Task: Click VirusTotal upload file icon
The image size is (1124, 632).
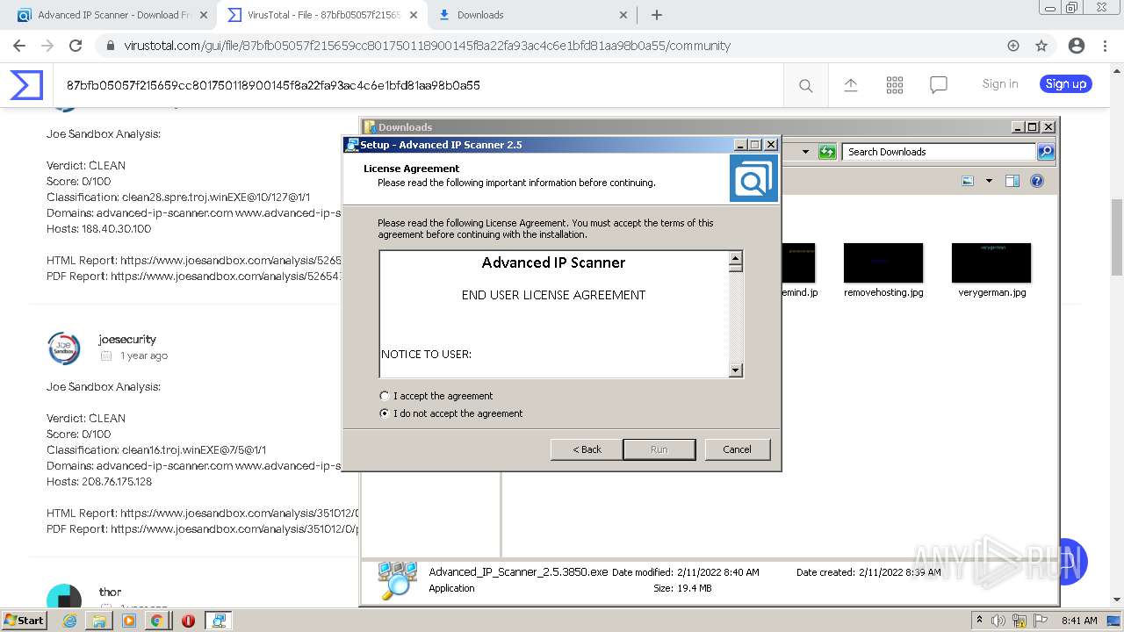Action: (850, 85)
